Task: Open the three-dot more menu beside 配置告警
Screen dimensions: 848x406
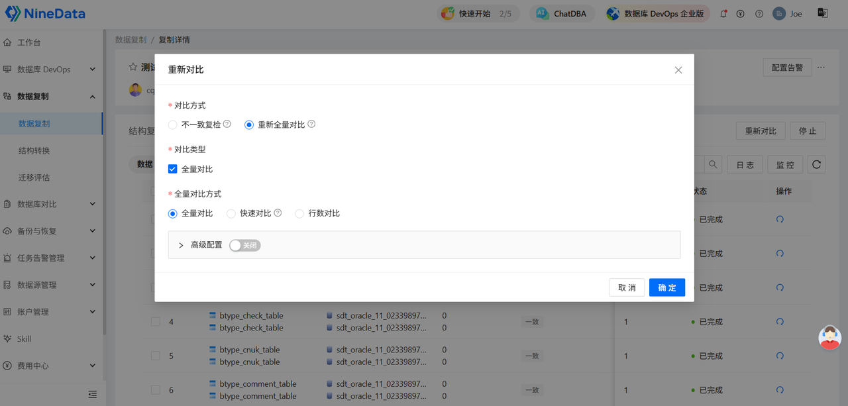Action: [x=821, y=67]
